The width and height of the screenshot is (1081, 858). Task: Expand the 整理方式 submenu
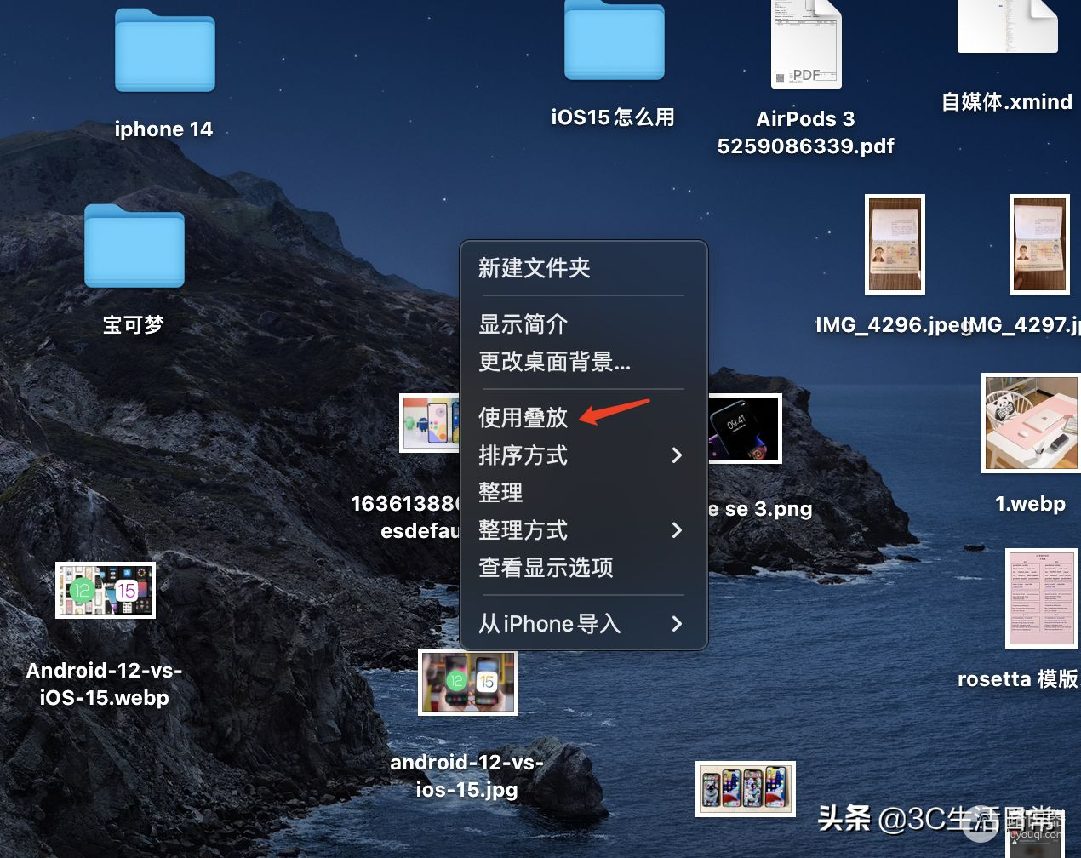click(x=523, y=530)
